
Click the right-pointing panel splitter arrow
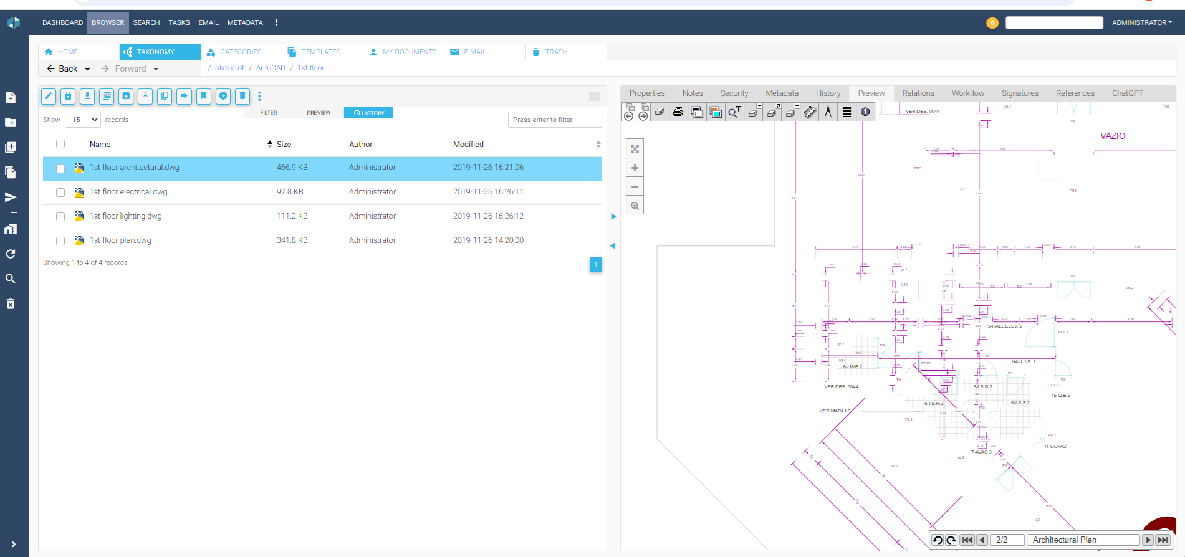[613, 217]
